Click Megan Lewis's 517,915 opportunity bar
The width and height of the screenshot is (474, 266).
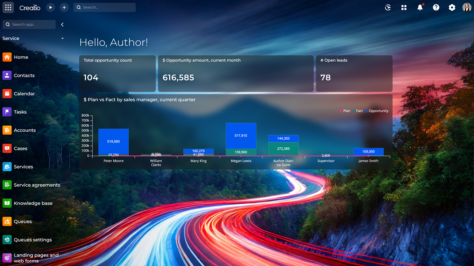(241, 136)
